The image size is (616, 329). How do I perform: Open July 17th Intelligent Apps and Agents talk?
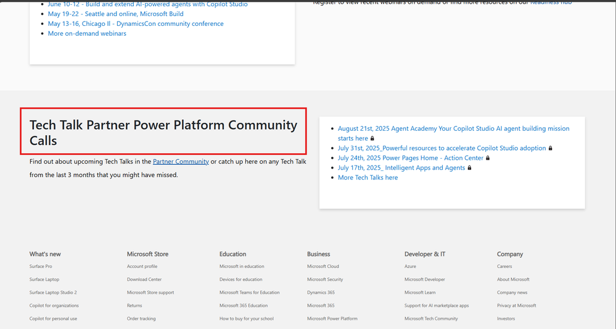tap(401, 168)
